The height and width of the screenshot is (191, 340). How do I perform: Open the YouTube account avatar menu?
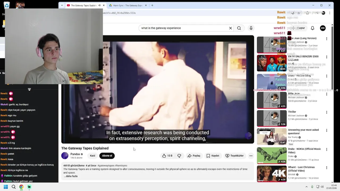coord(323,28)
